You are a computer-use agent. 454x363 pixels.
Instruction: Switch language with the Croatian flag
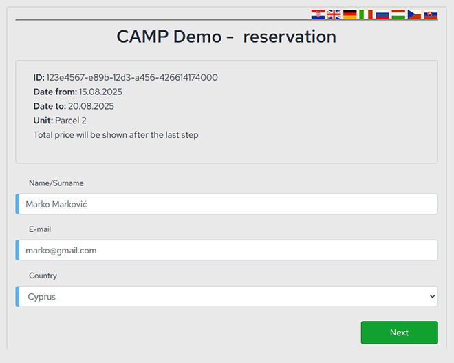click(318, 14)
